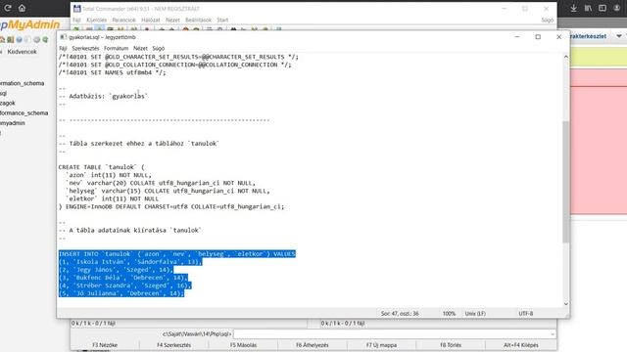627x352 pixels.
Task: Expand the dropdown arrow beside Karakterkészlet
Action: coord(619,36)
